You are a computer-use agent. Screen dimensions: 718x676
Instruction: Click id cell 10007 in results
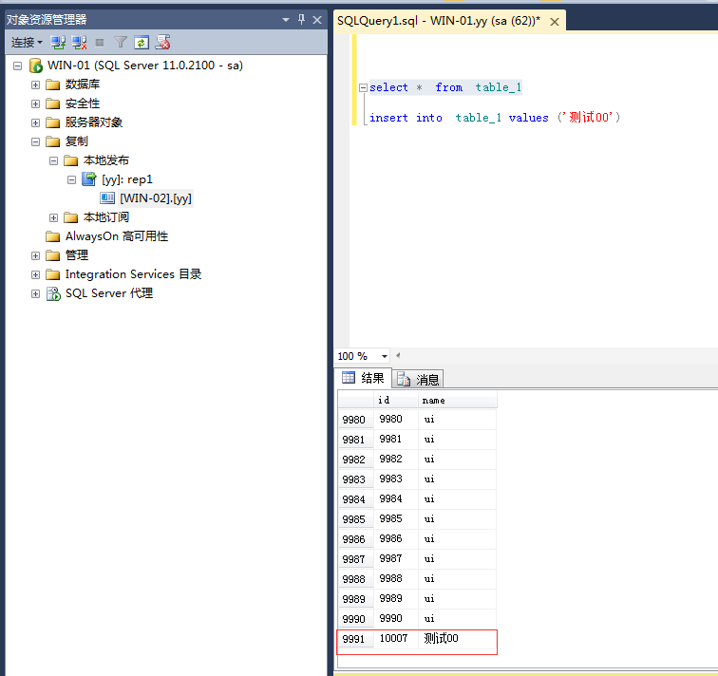[396, 638]
